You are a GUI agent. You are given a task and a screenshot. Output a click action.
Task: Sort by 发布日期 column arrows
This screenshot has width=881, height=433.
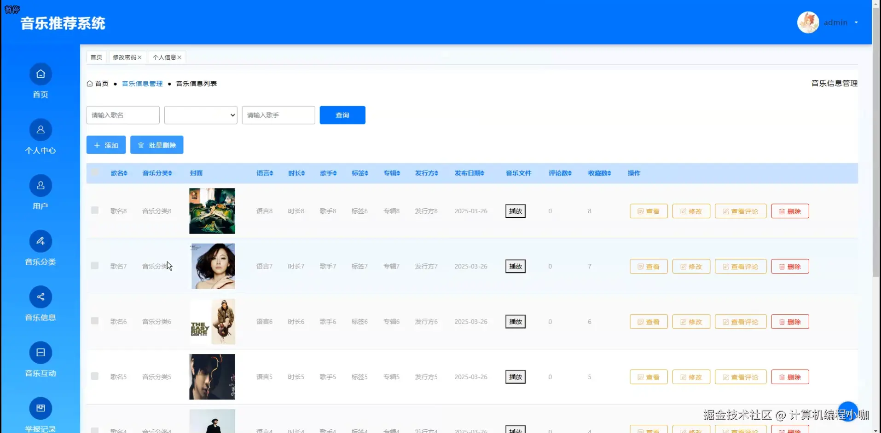[x=482, y=173]
